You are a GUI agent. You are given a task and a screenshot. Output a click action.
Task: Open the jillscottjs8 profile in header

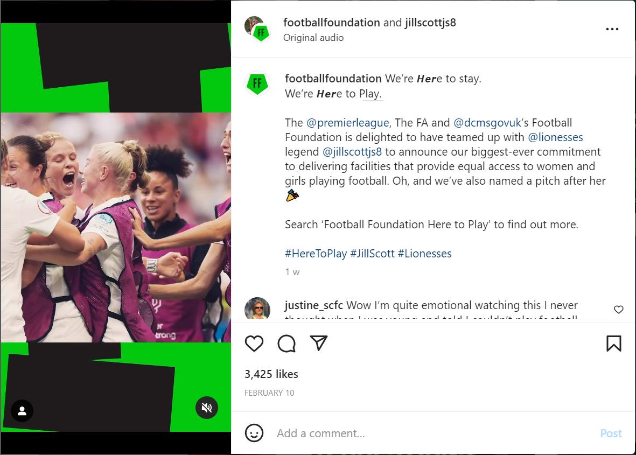tap(430, 22)
